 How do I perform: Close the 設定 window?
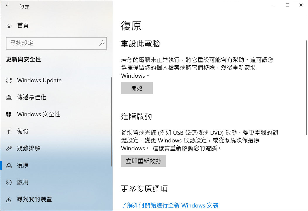301,5
